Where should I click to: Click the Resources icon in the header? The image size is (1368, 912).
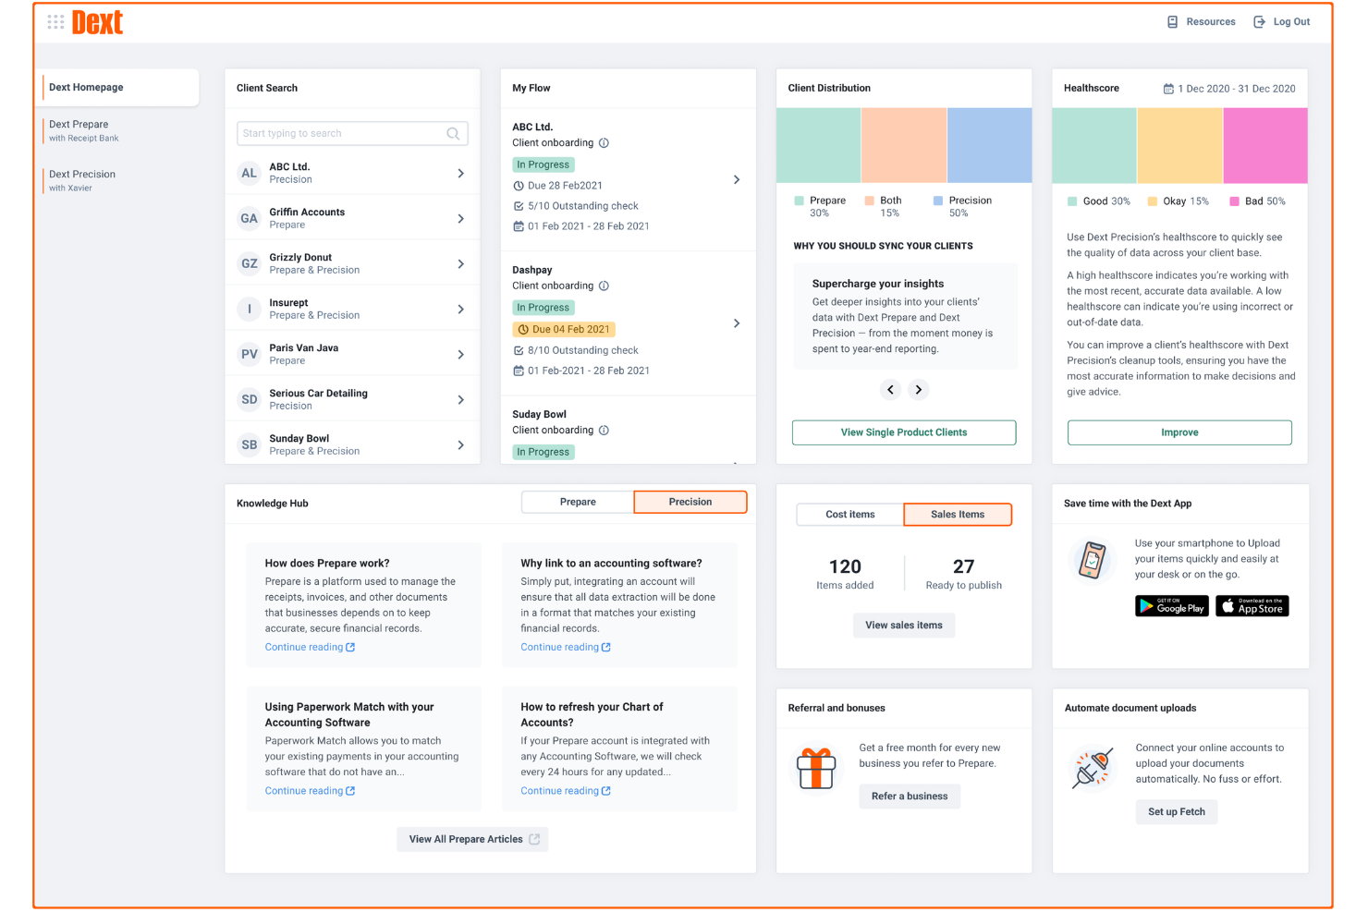pos(1173,21)
